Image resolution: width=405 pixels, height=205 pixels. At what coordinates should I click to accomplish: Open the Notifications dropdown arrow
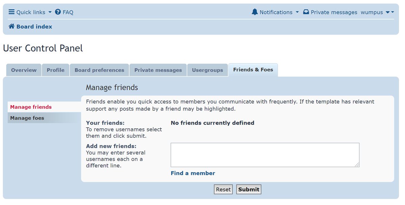(297, 12)
